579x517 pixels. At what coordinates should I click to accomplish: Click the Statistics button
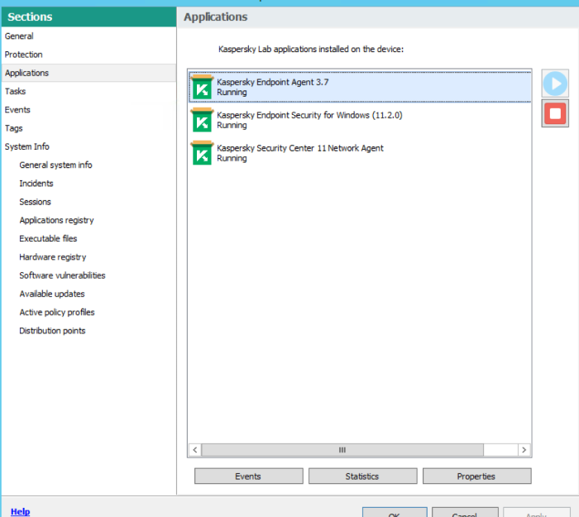pyautogui.click(x=362, y=476)
